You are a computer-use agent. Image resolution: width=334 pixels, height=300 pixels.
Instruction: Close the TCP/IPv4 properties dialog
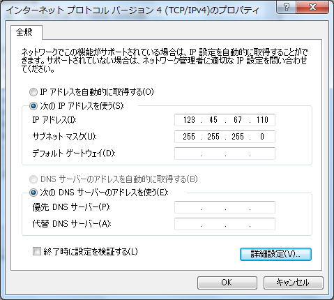[312, 7]
